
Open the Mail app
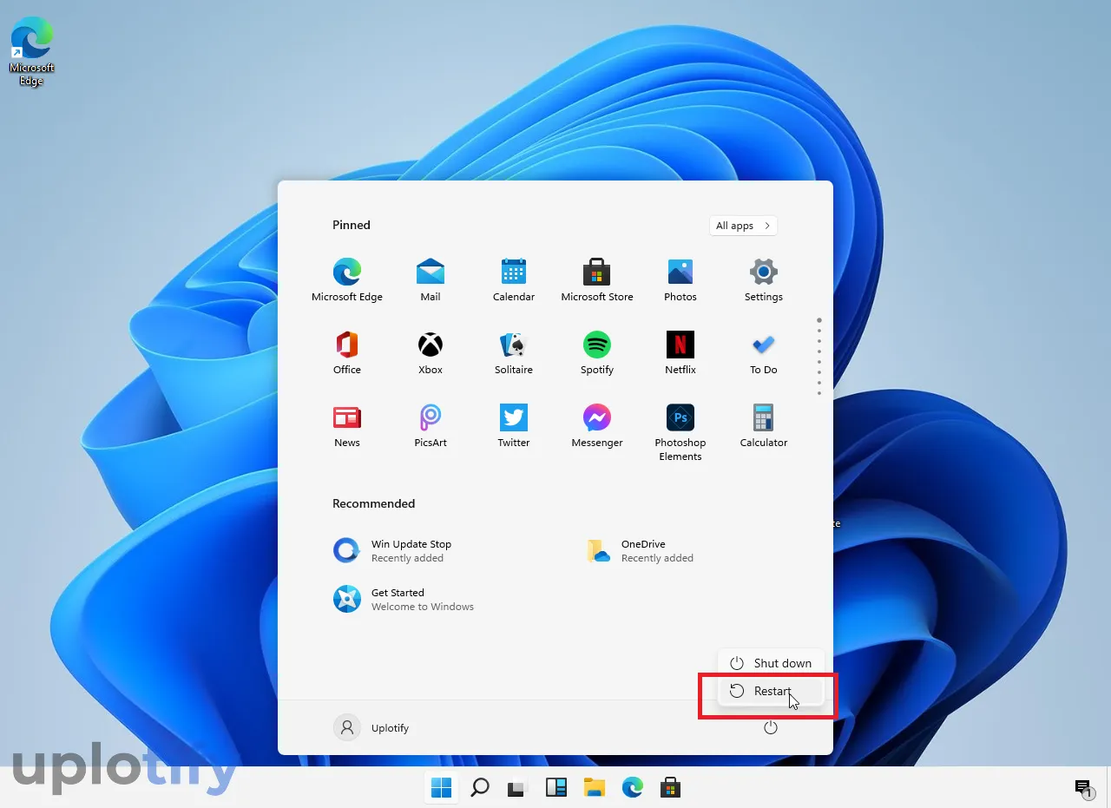point(431,280)
